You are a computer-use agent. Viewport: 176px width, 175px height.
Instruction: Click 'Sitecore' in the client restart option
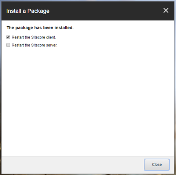point(38,37)
